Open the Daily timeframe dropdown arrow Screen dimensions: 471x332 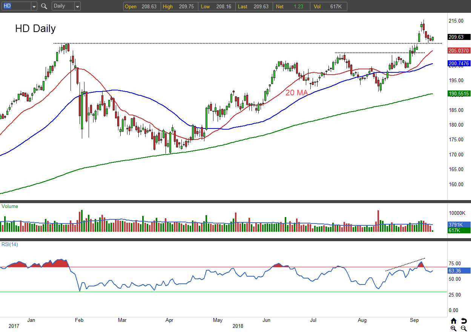pos(77,6)
